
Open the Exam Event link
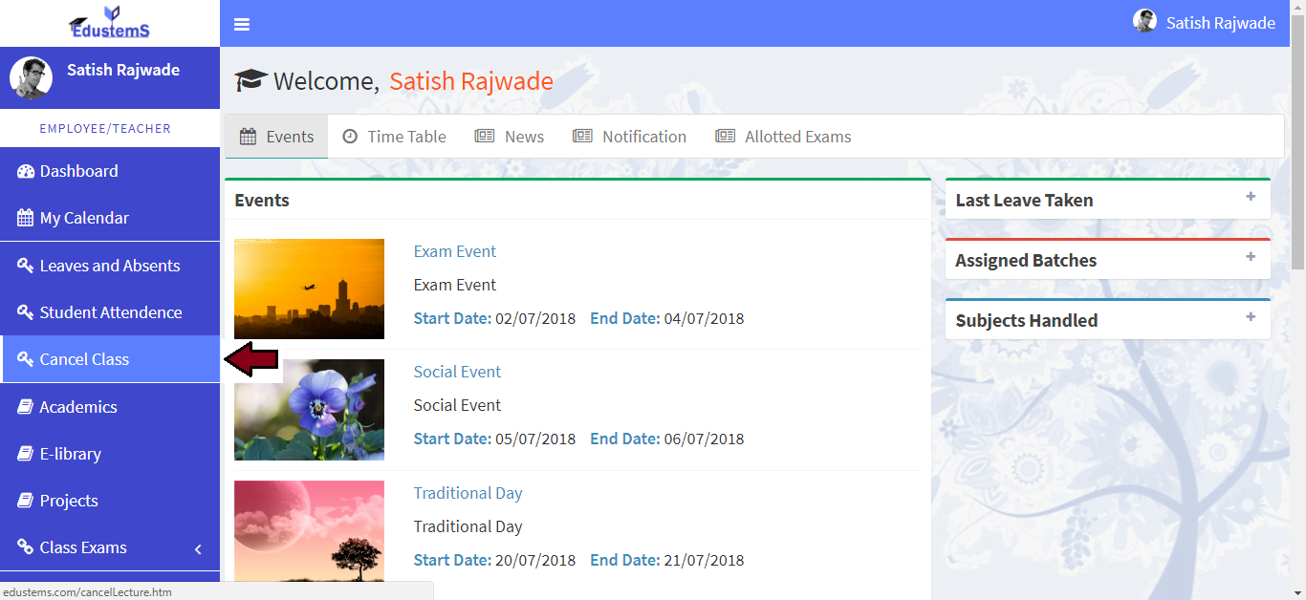(455, 251)
